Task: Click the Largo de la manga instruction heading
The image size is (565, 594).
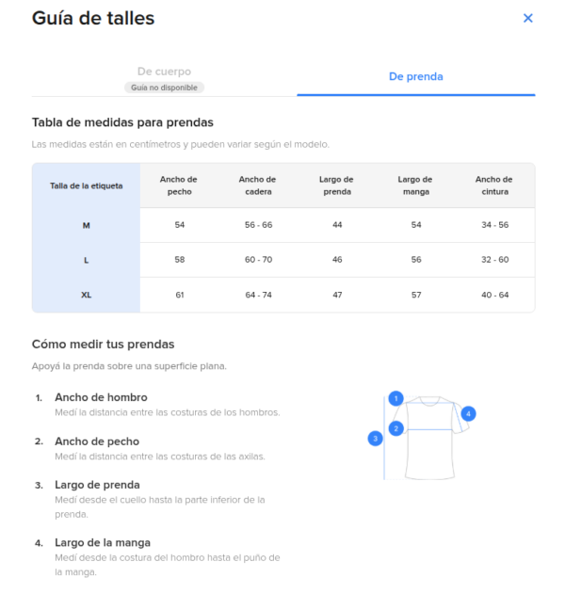Action: 103,542
